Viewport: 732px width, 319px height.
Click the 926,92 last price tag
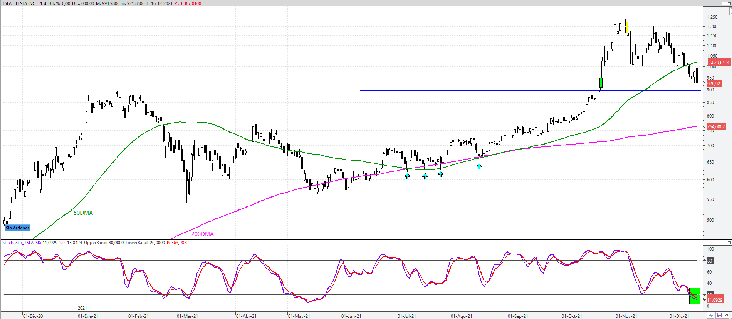pos(714,83)
